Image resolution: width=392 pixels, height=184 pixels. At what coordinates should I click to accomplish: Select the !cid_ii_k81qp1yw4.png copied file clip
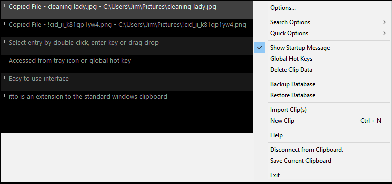[x=127, y=28]
